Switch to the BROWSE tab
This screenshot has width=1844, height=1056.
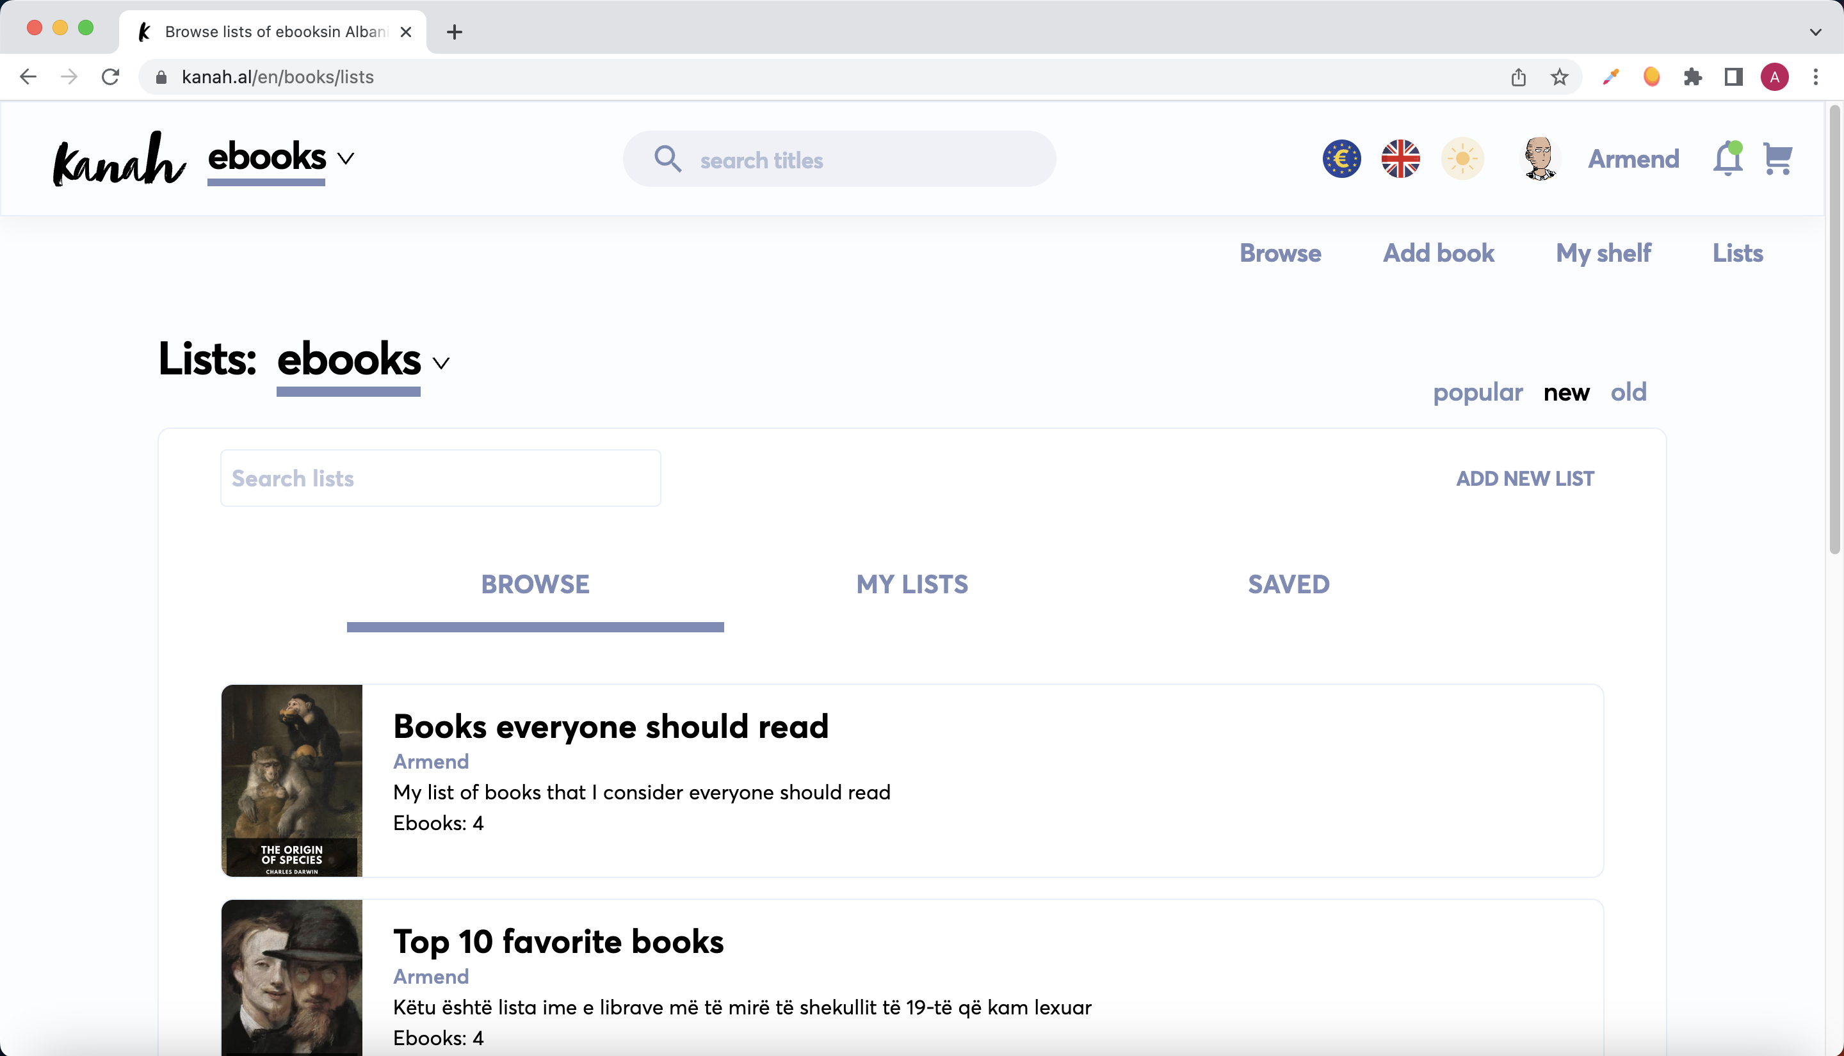[x=535, y=584]
